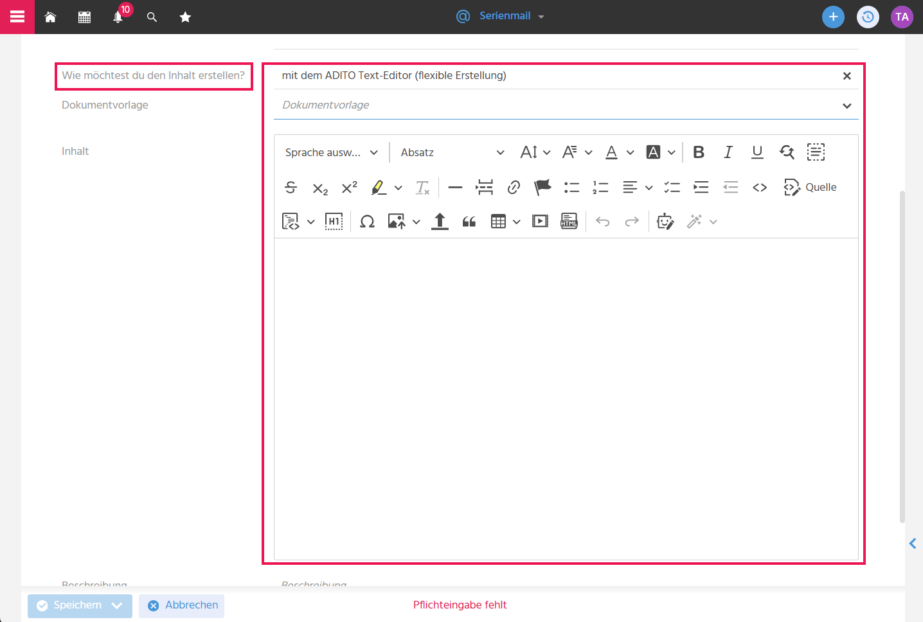Toggle inline code formatting
This screenshot has height=622, width=923.
click(760, 187)
